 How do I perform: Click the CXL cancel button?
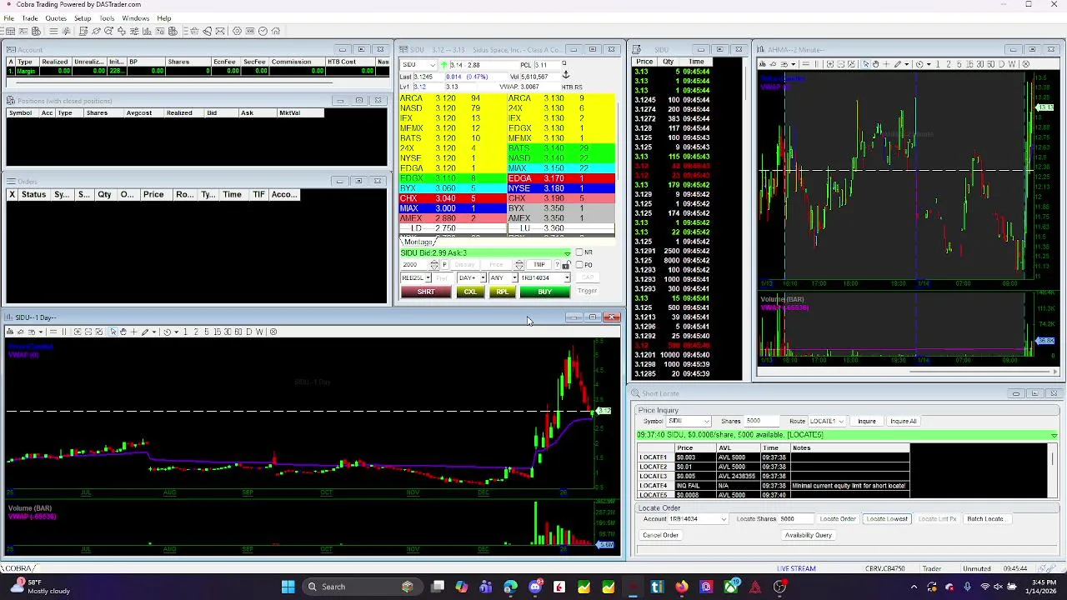click(470, 292)
